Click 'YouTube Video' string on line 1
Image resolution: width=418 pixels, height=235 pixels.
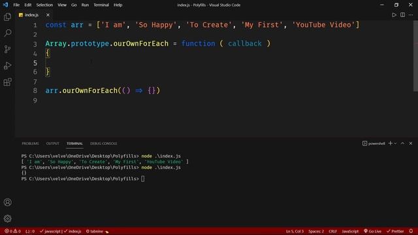pos(323,25)
